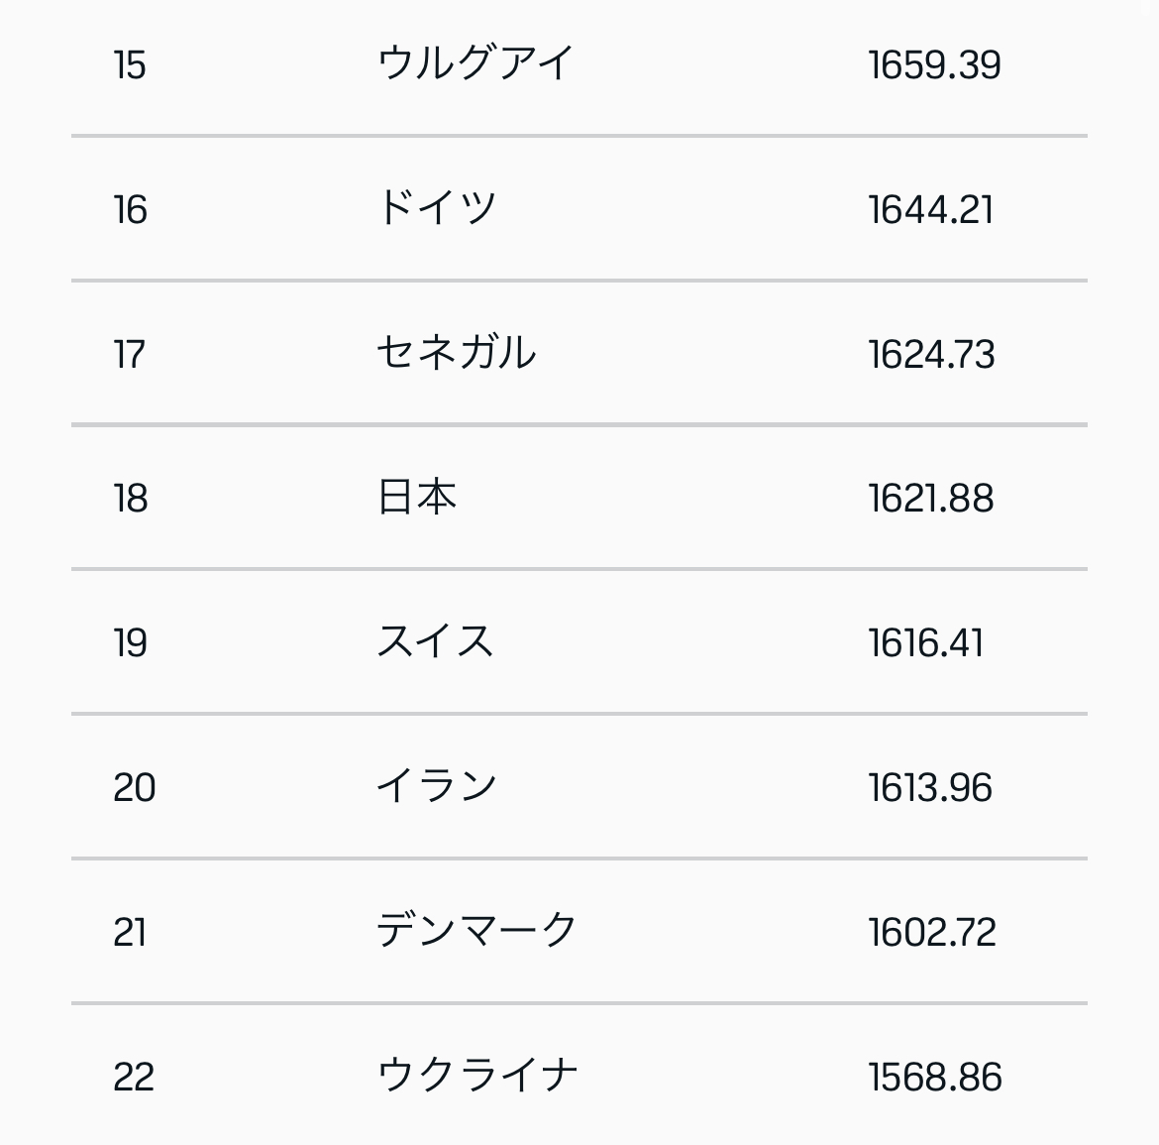This screenshot has height=1145, width=1159.
Task: Select the 1602.72 points value
Action: coord(932,932)
